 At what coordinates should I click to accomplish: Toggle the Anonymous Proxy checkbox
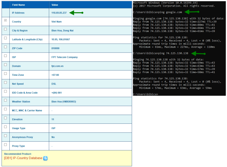point(5,136)
